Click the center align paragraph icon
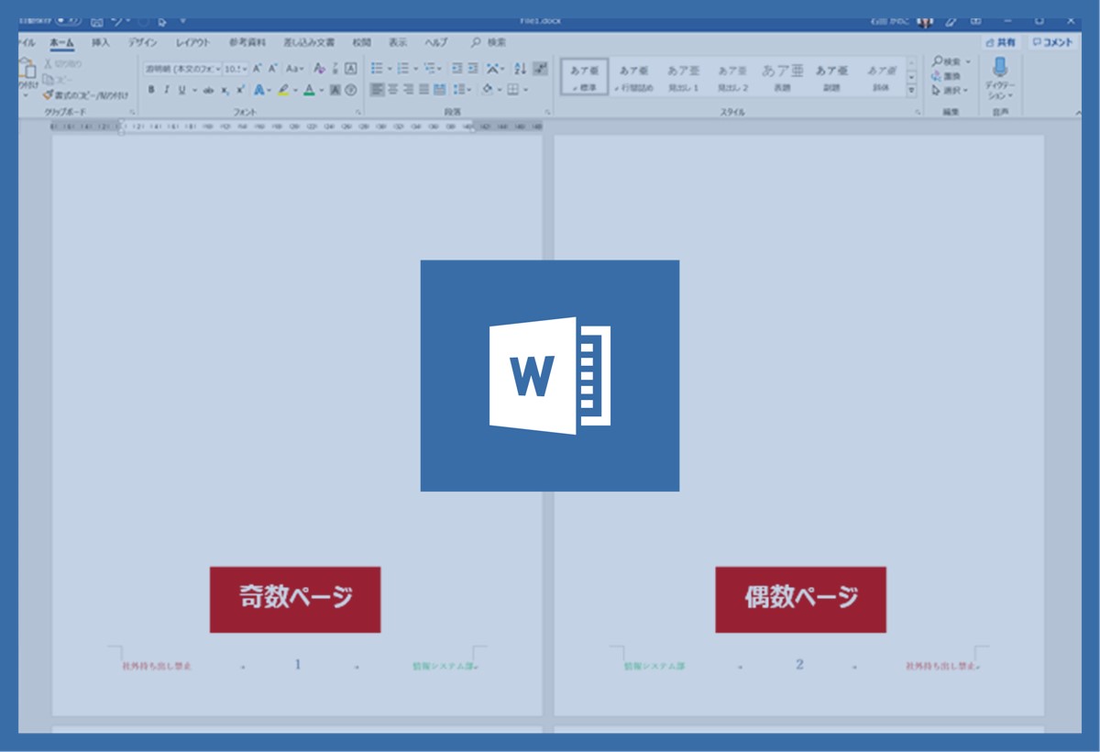 click(x=392, y=90)
